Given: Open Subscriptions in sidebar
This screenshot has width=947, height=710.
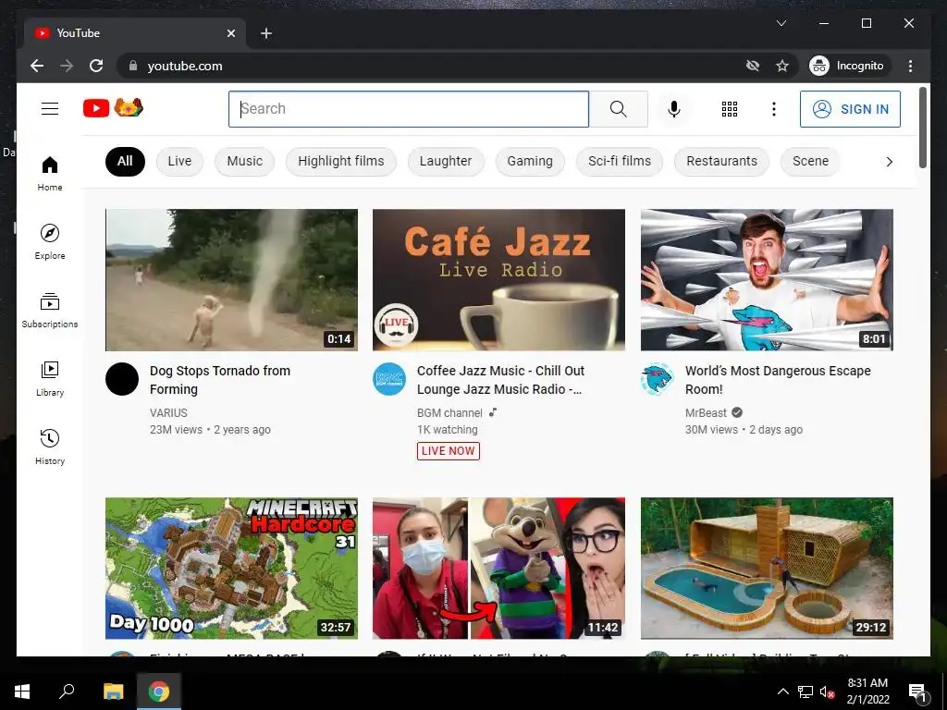Looking at the screenshot, I should 50,310.
